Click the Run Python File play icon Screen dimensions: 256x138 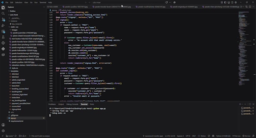[x=241, y=7]
